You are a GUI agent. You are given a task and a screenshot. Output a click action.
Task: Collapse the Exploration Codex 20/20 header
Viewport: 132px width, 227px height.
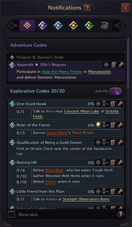tap(66, 91)
